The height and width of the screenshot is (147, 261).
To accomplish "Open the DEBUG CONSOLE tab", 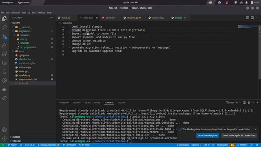I will click(x=93, y=102).
